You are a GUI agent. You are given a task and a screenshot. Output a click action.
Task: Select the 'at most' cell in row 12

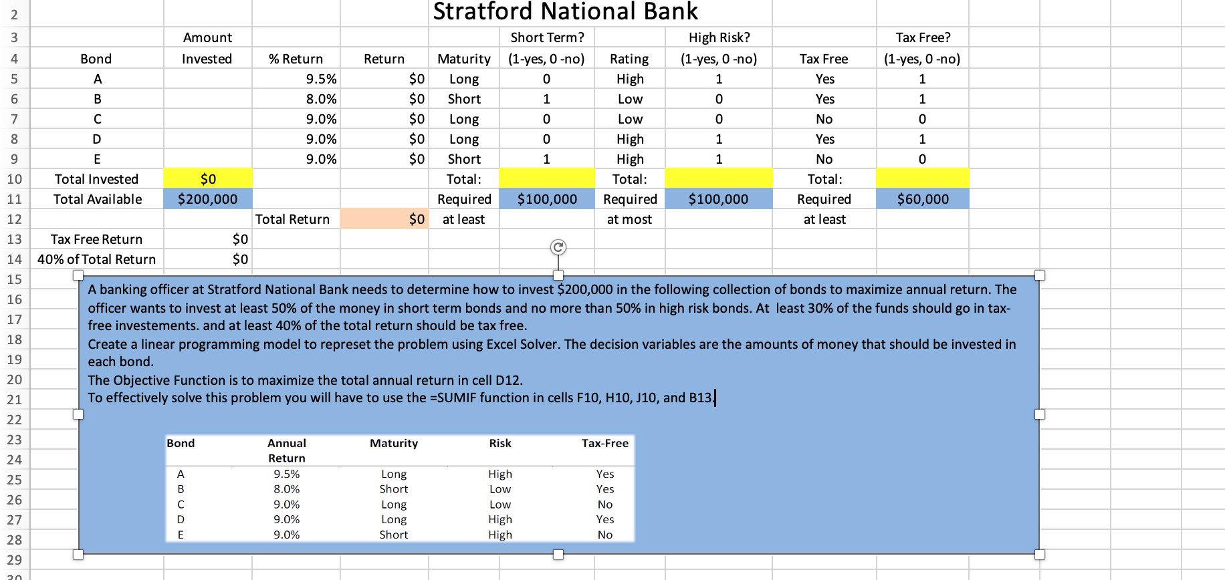[629, 219]
